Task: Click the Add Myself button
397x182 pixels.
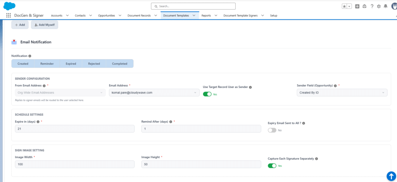Action: tap(45, 25)
